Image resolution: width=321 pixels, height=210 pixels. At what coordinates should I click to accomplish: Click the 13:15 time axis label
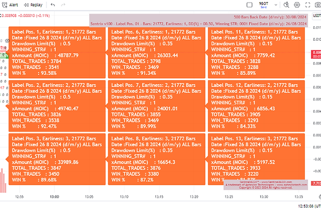[159, 197]
